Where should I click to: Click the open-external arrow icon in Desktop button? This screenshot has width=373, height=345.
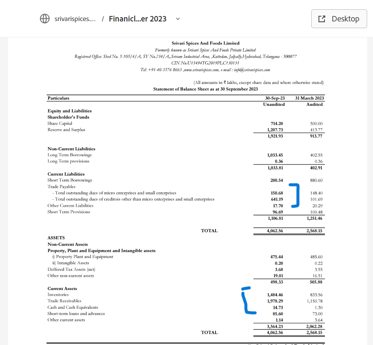click(x=322, y=19)
